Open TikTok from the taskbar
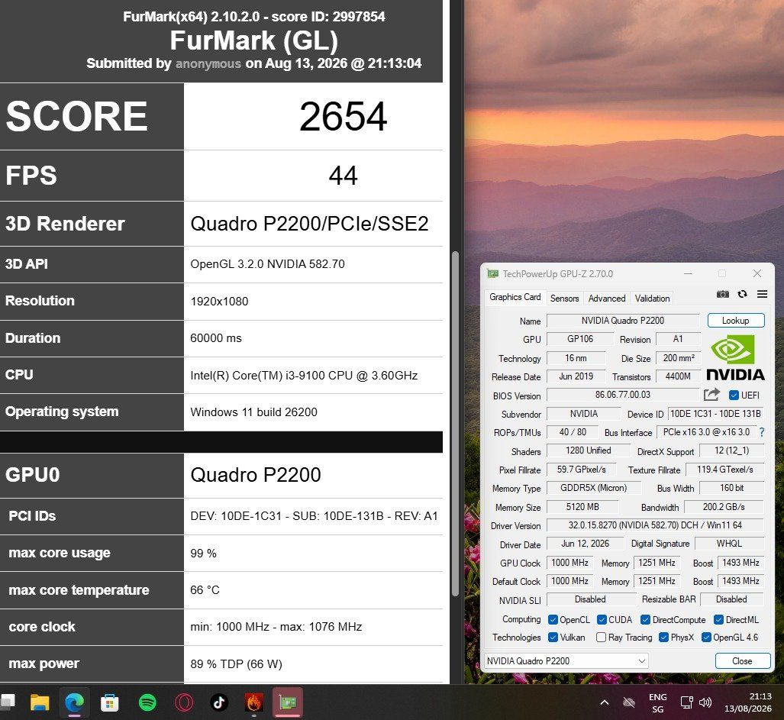Viewport: 784px width, 720px height. click(x=219, y=702)
